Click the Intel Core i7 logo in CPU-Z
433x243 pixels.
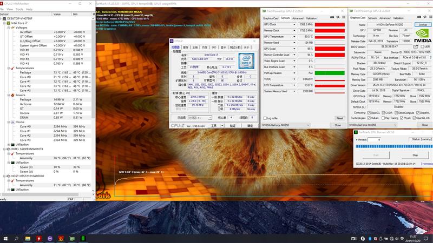coord(246,61)
